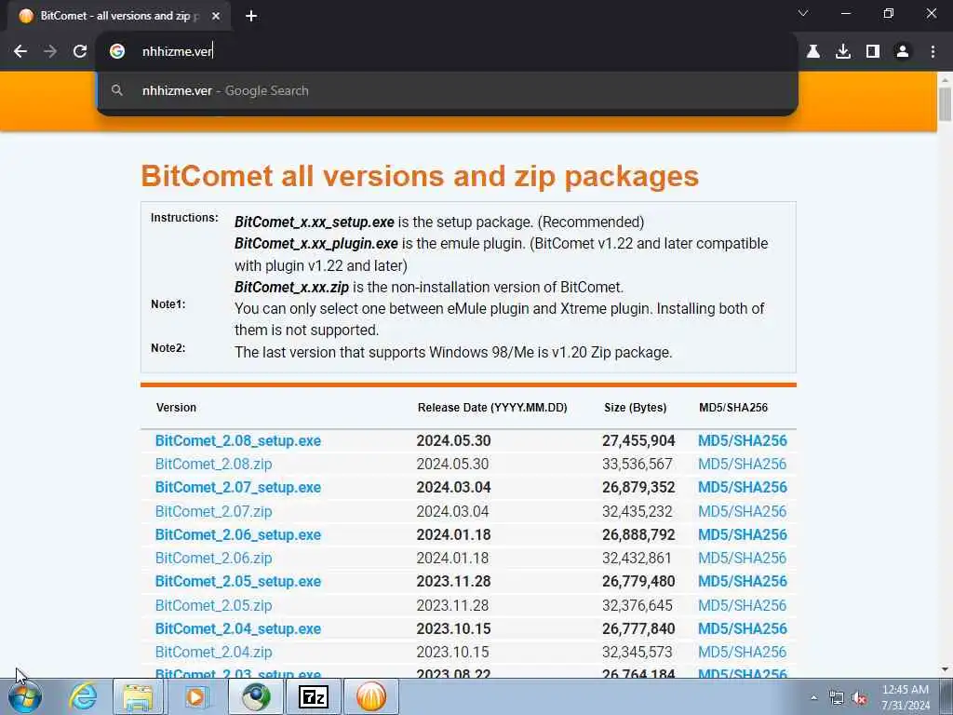This screenshot has height=715, width=953.
Task: Download BitComet_2.08_setup.exe
Action: [x=238, y=440]
